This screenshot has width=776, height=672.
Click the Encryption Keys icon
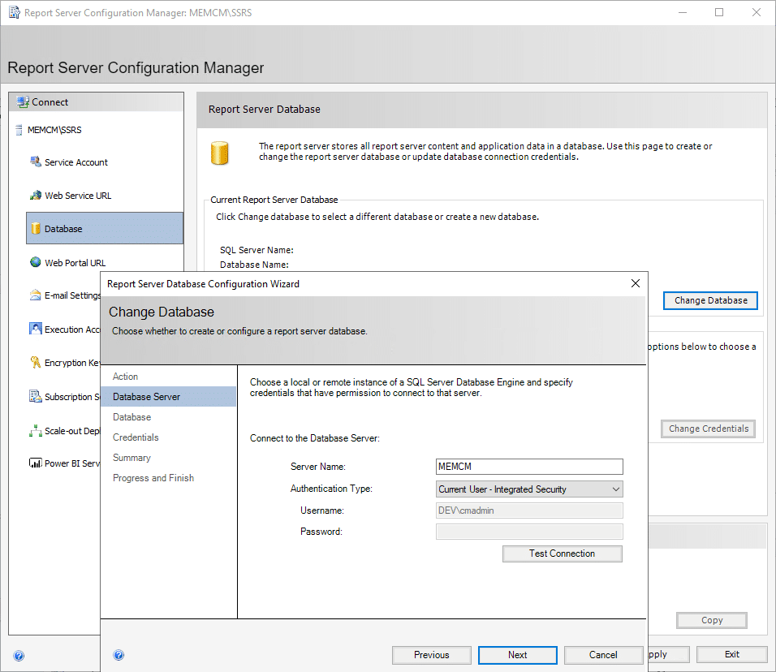click(36, 363)
